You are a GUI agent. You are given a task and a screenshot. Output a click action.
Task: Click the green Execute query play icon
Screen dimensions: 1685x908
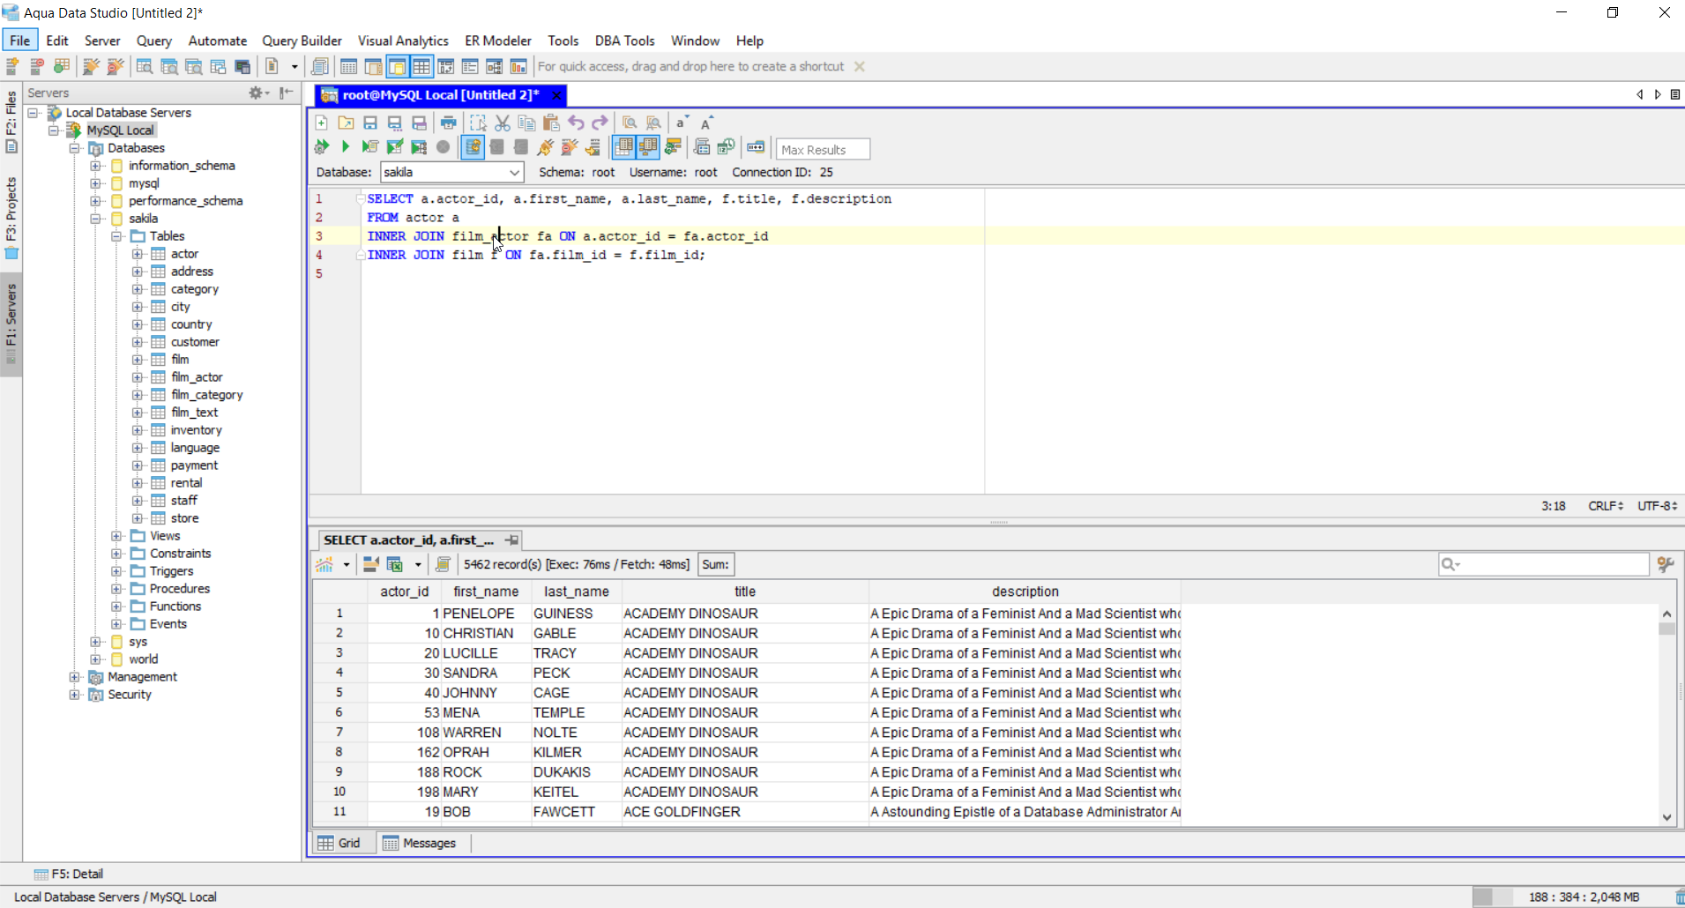pyautogui.click(x=346, y=147)
